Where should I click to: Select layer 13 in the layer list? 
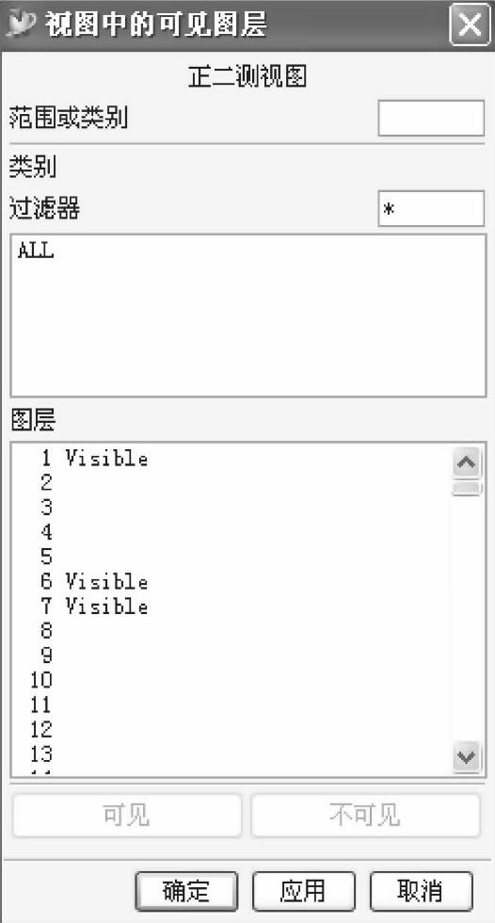pyautogui.click(x=232, y=754)
